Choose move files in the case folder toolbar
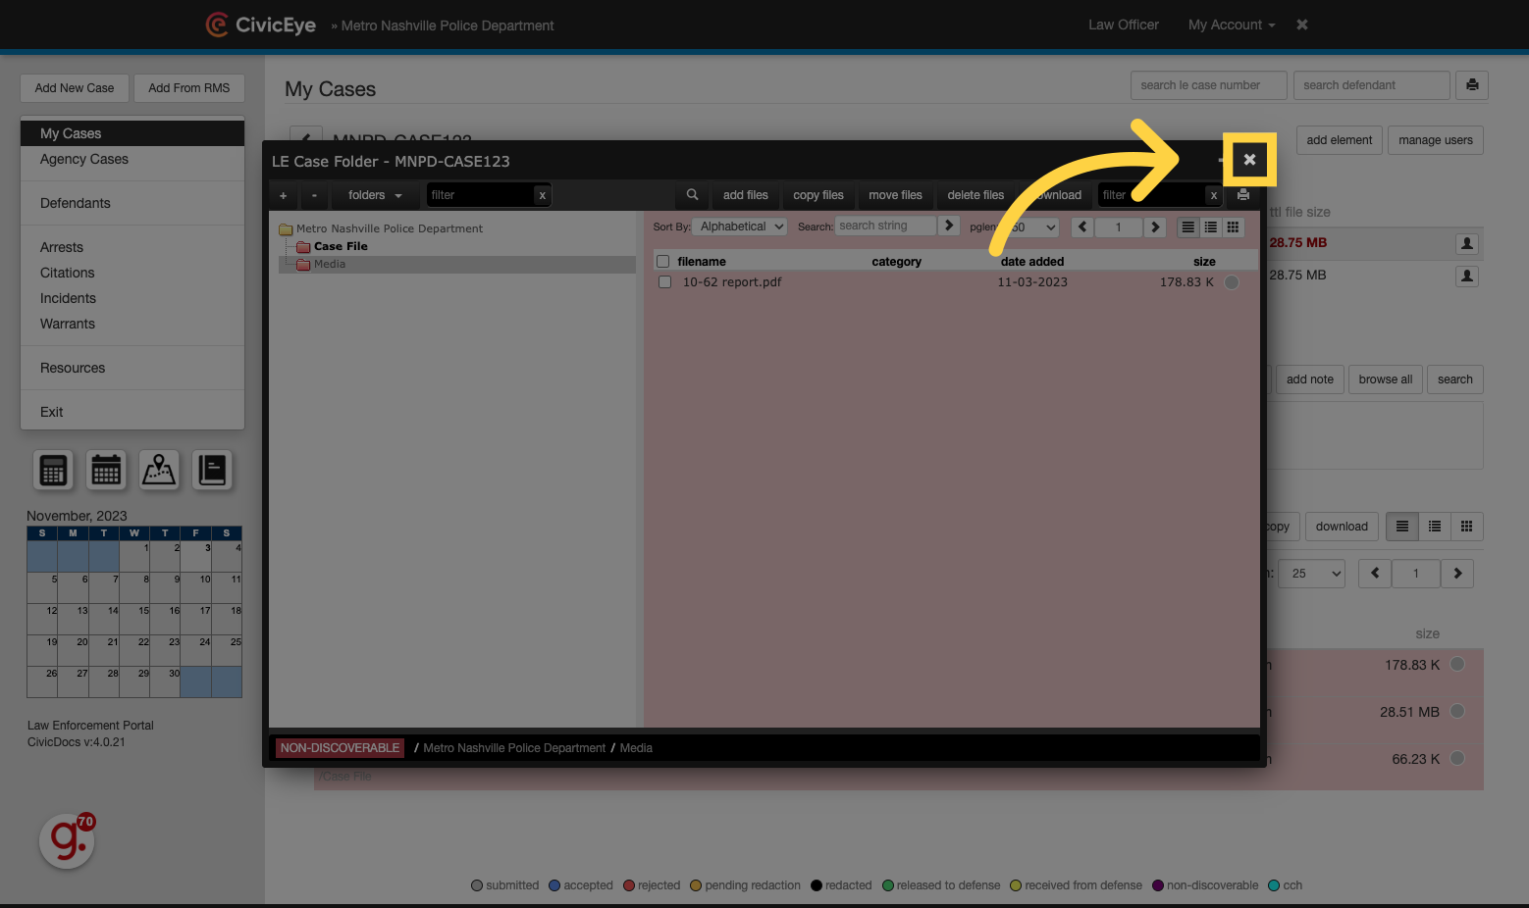Image resolution: width=1529 pixels, height=908 pixels. 896,195
